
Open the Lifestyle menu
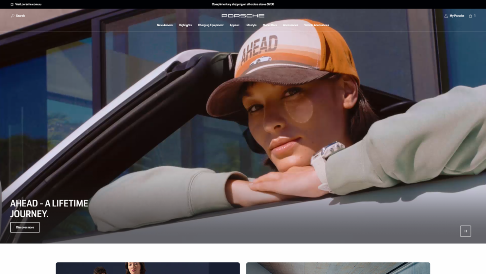251,25
